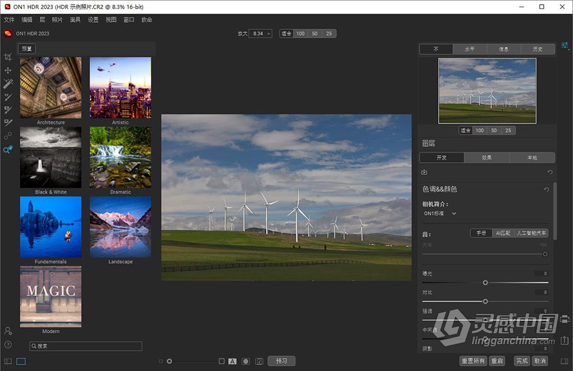Toggle the mask preview circle icon at bottom
This screenshot has height=371, width=573.
[245, 361]
